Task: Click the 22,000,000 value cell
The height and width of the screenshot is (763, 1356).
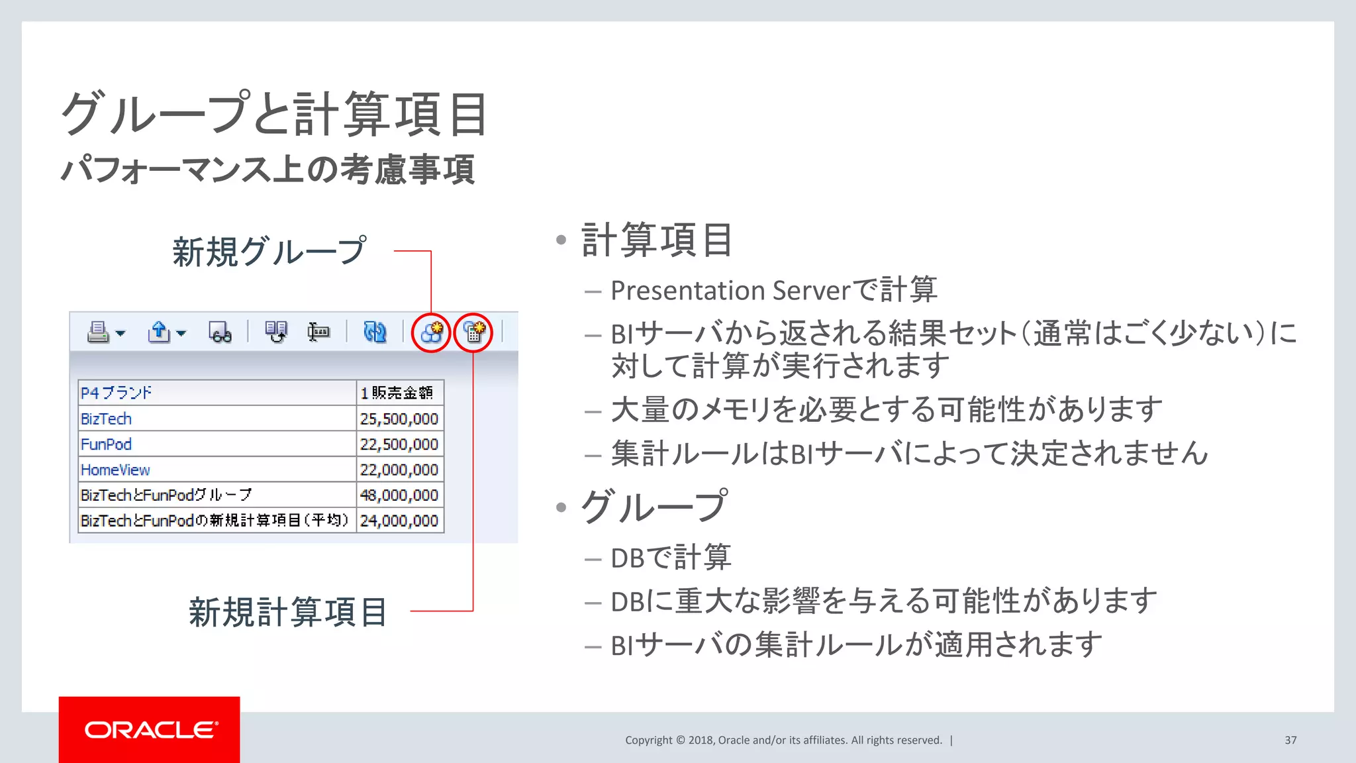Action: [x=401, y=470]
